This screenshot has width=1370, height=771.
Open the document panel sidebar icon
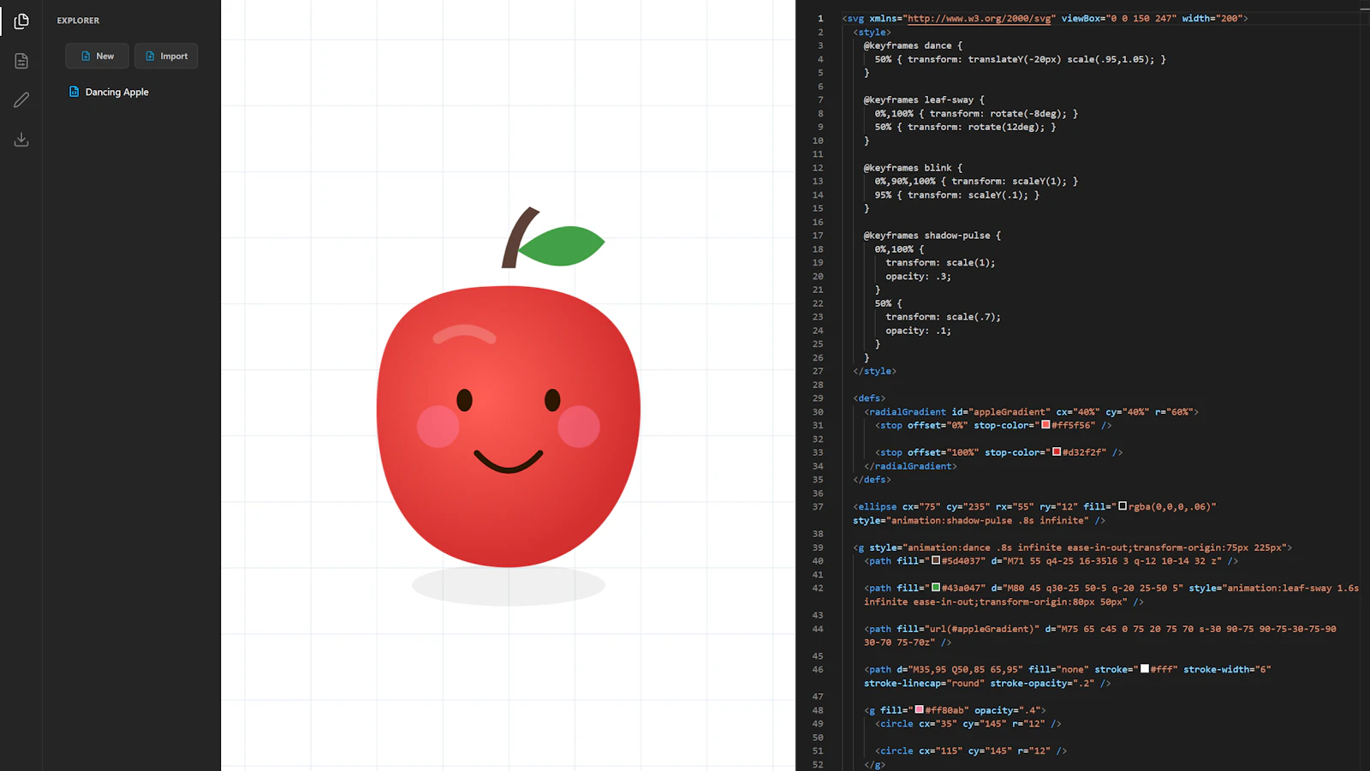(x=21, y=61)
